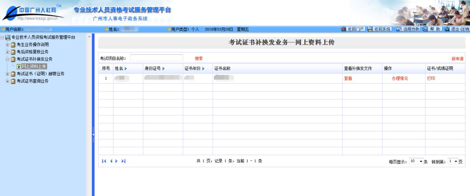470x196 pixels.
Task: Expand the 考试证书查询业务 tree node
Action: [x=7, y=81]
